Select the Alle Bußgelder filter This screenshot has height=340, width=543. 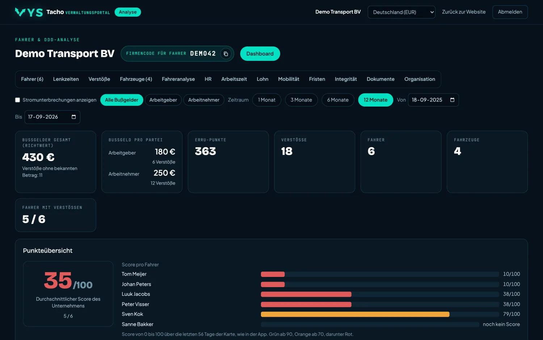tap(122, 100)
